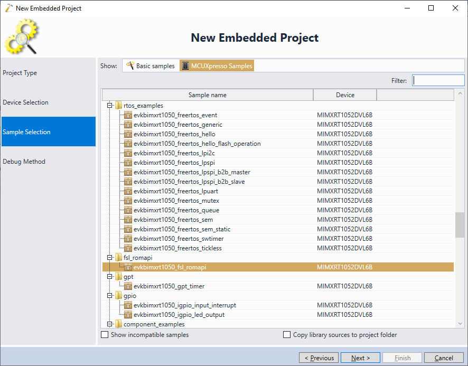Sort by the Device column header
The width and height of the screenshot is (468, 366).
pos(345,95)
